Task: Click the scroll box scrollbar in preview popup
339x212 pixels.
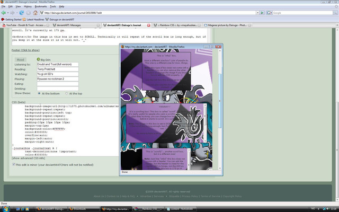Action: point(205,123)
